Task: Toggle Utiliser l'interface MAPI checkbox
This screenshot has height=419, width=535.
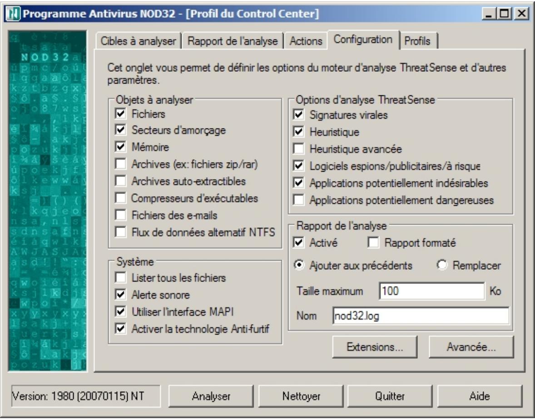Action: (120, 311)
